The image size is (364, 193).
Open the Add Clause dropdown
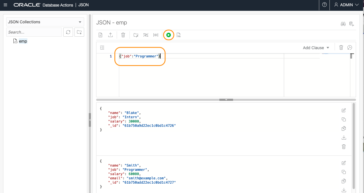click(x=316, y=47)
